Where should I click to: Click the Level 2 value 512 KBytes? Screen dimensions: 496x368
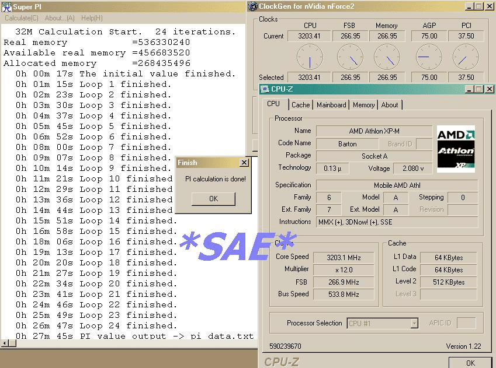tap(448, 282)
